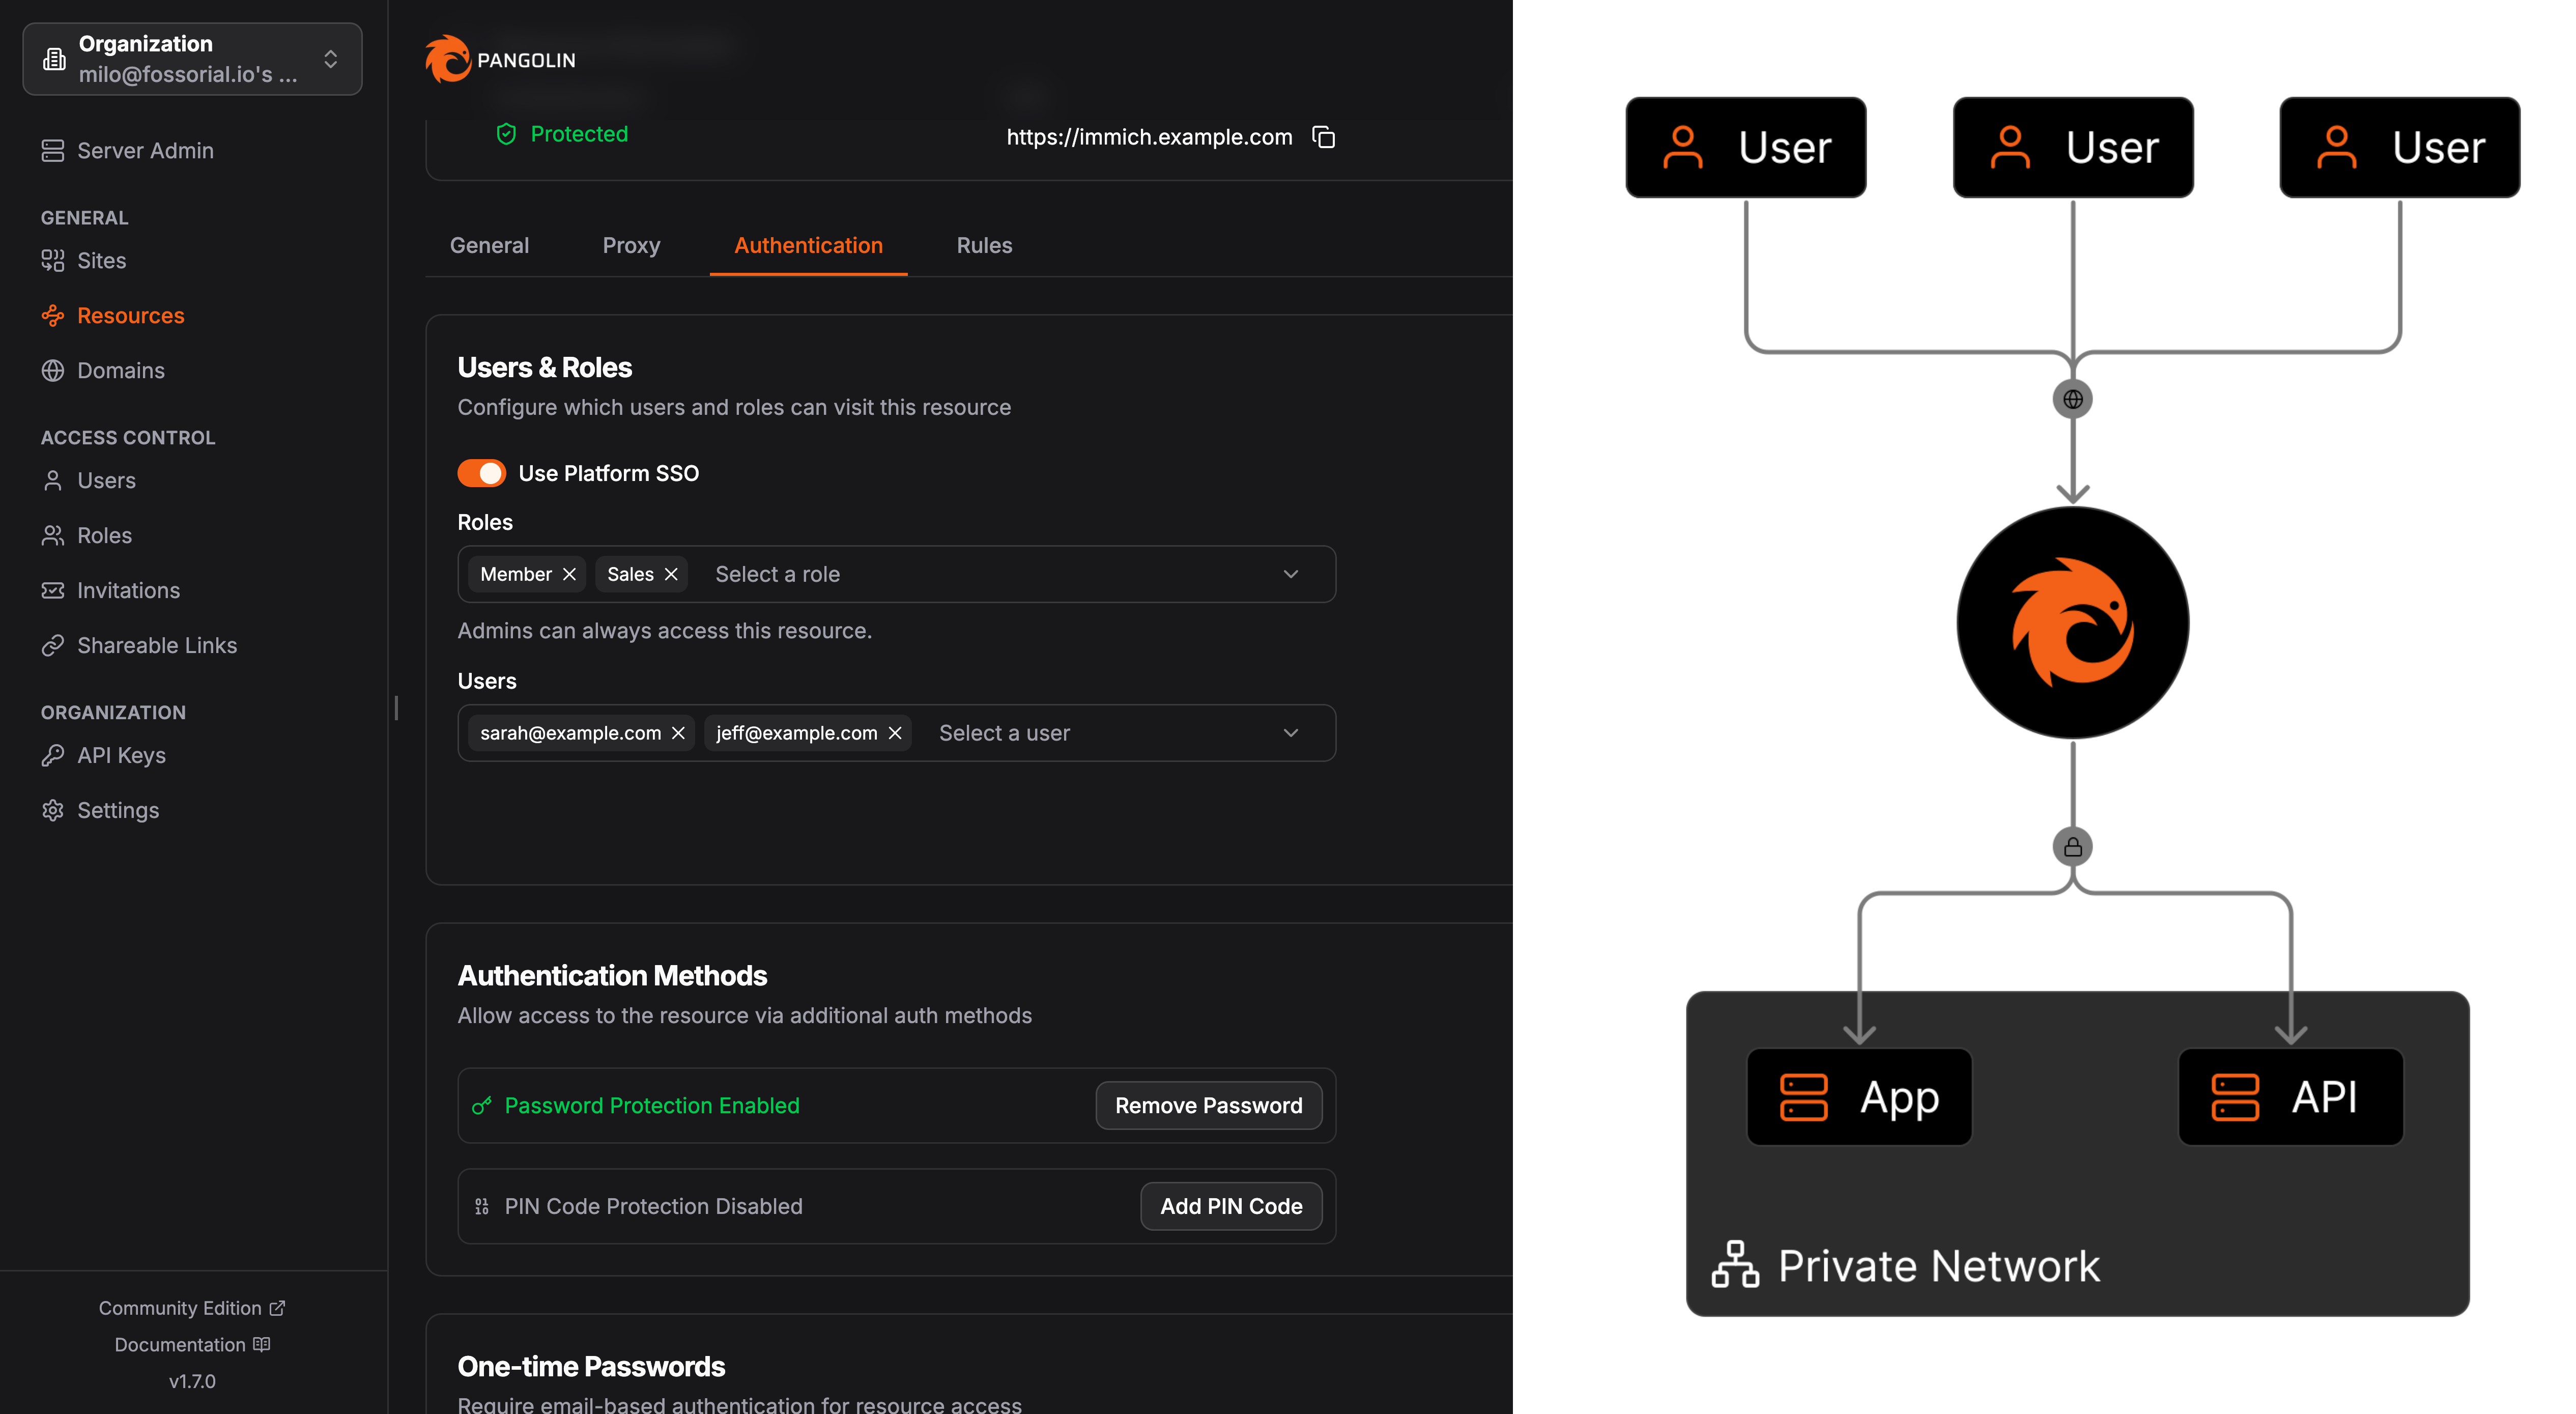Image resolution: width=2576 pixels, height=1414 pixels.
Task: Switch to the Proxy tab
Action: point(631,245)
